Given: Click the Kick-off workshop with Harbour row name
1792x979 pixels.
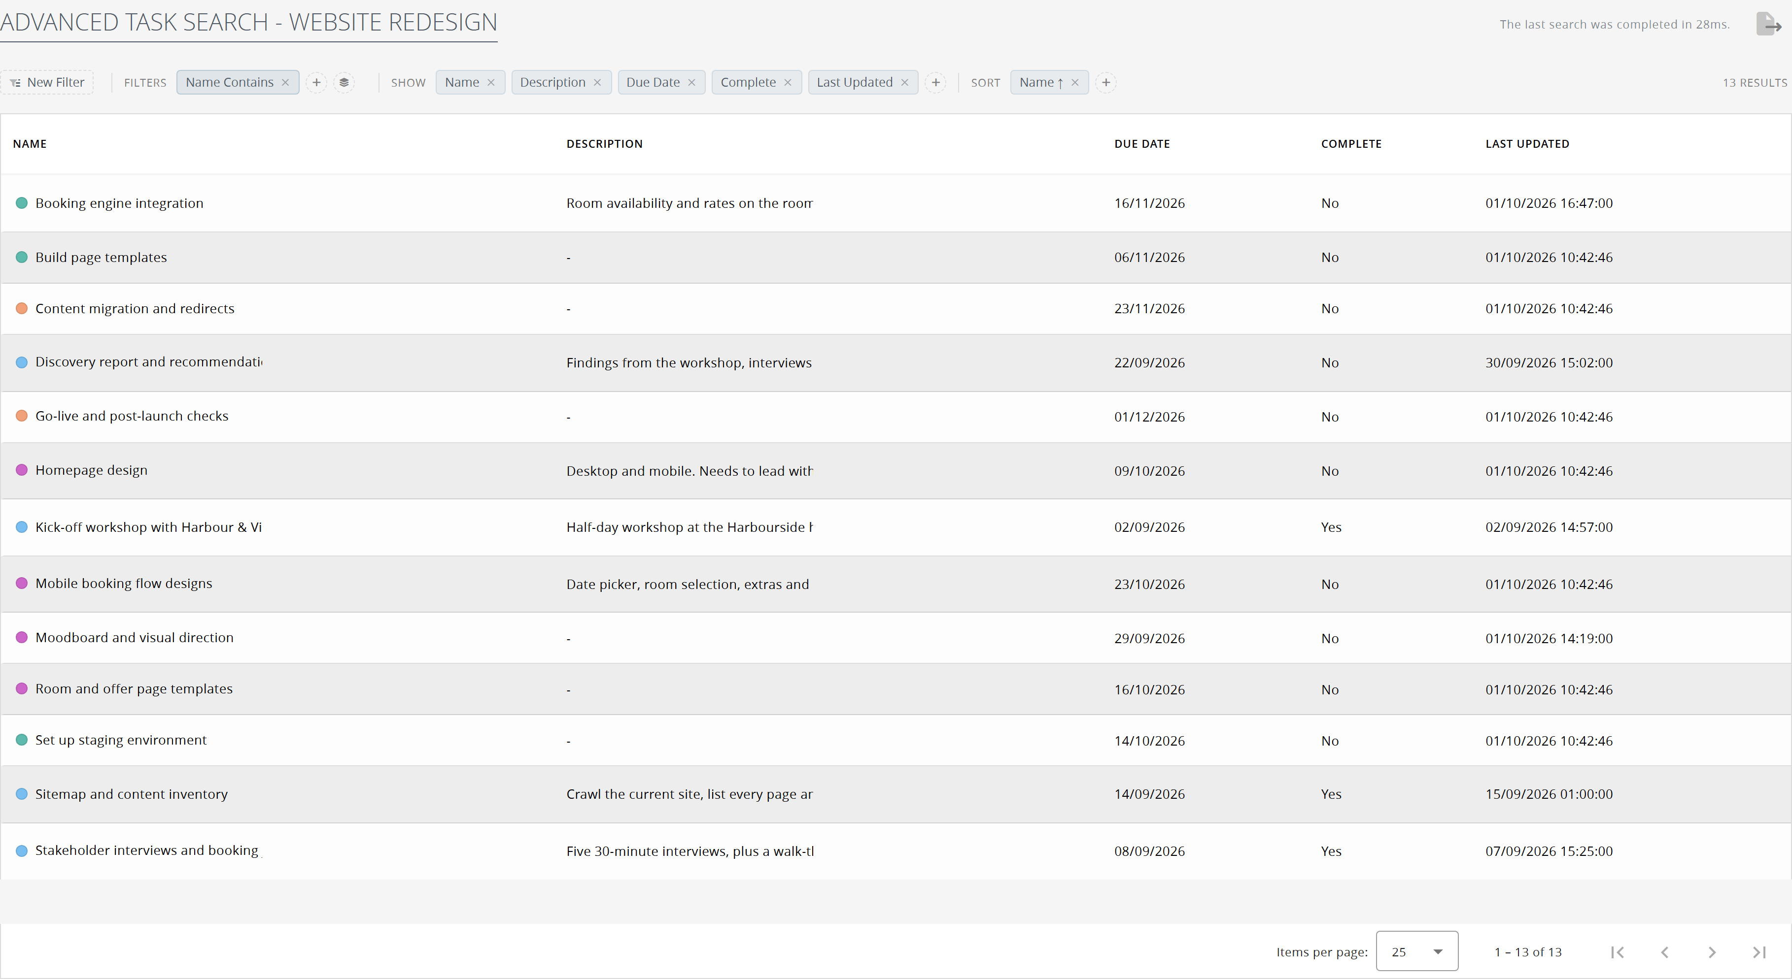Looking at the screenshot, I should tap(148, 527).
